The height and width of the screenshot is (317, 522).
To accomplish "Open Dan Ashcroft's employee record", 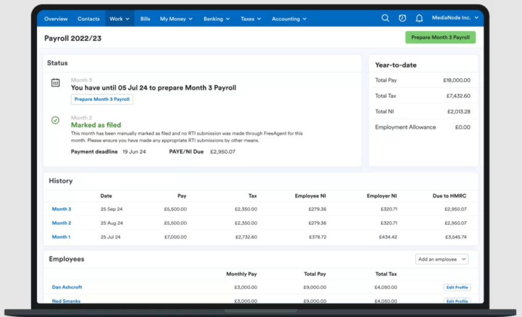I will [66, 287].
